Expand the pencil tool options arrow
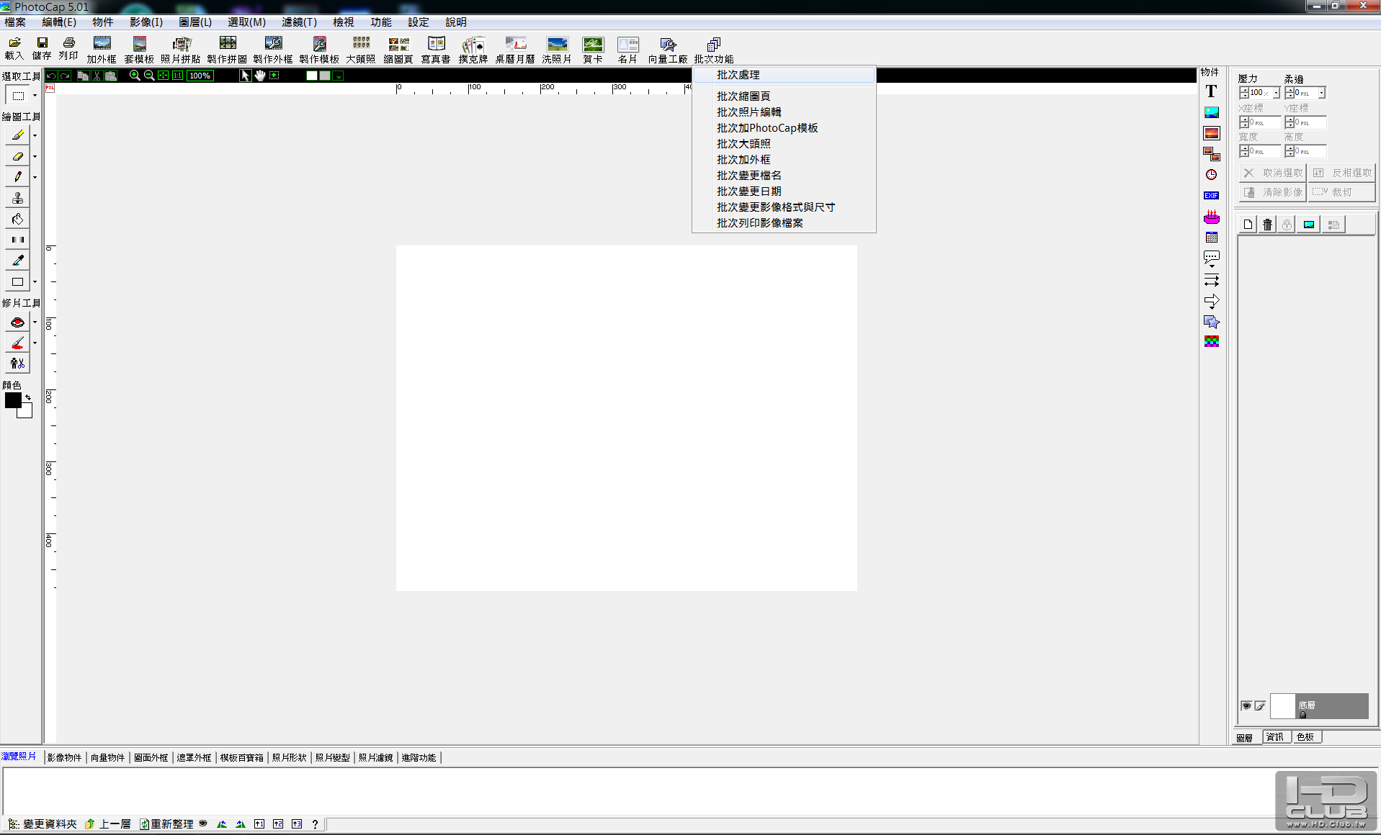 tap(35, 177)
